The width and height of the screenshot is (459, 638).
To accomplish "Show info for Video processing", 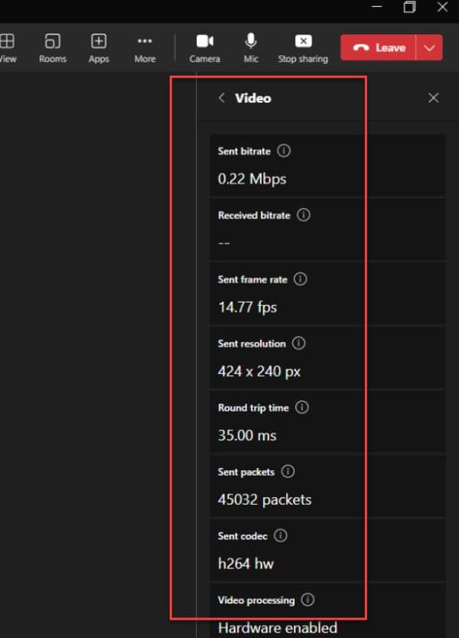I will click(x=308, y=600).
